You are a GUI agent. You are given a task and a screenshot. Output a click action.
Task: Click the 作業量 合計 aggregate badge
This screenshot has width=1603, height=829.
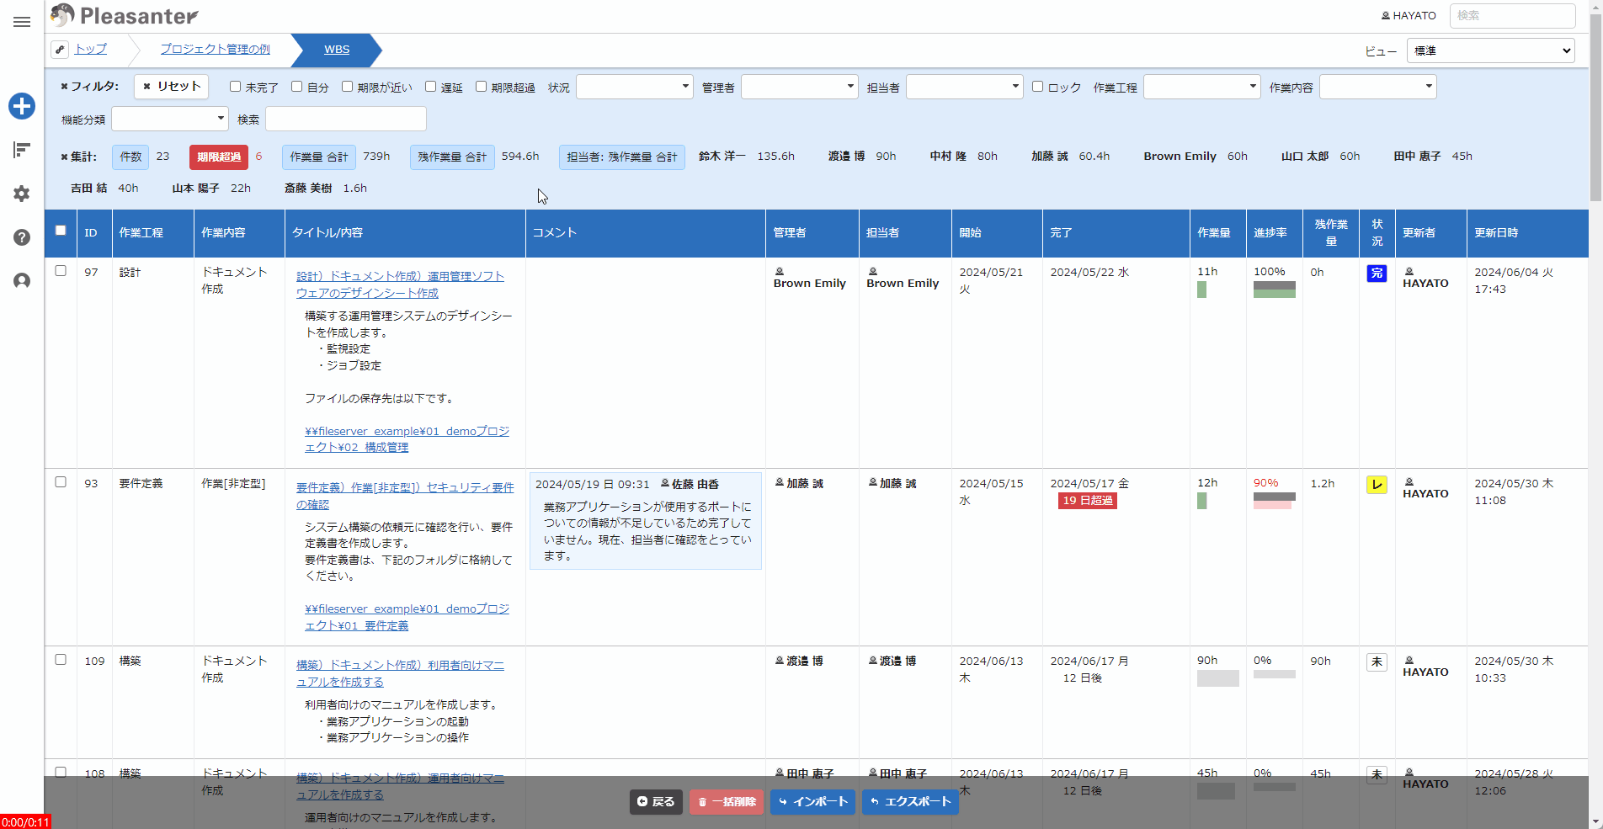[x=319, y=157]
